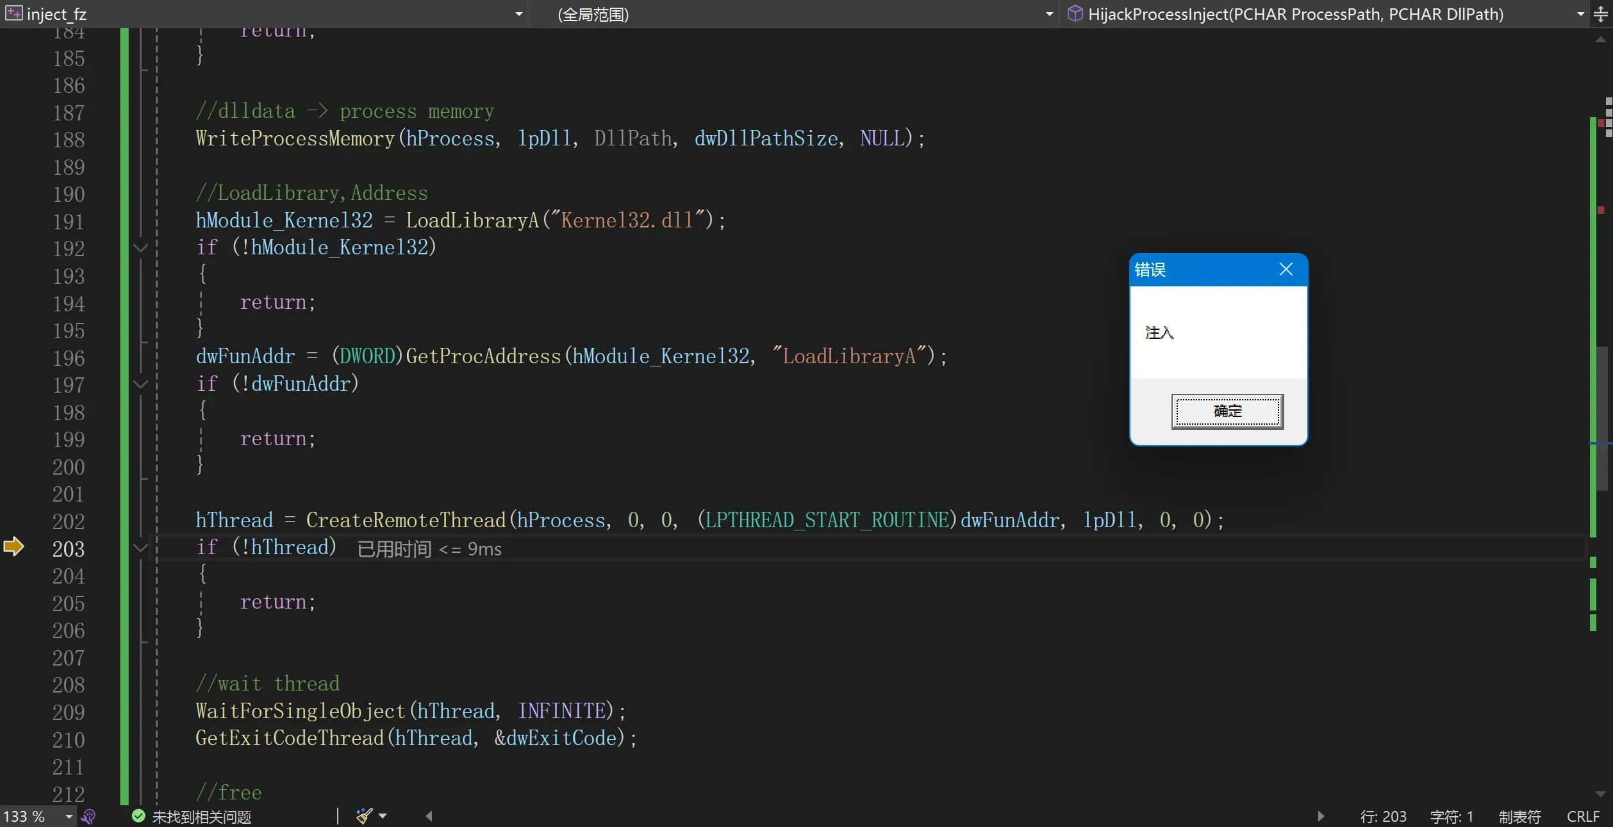
Task: Click the split editor icon at top right
Action: pos(1601,14)
